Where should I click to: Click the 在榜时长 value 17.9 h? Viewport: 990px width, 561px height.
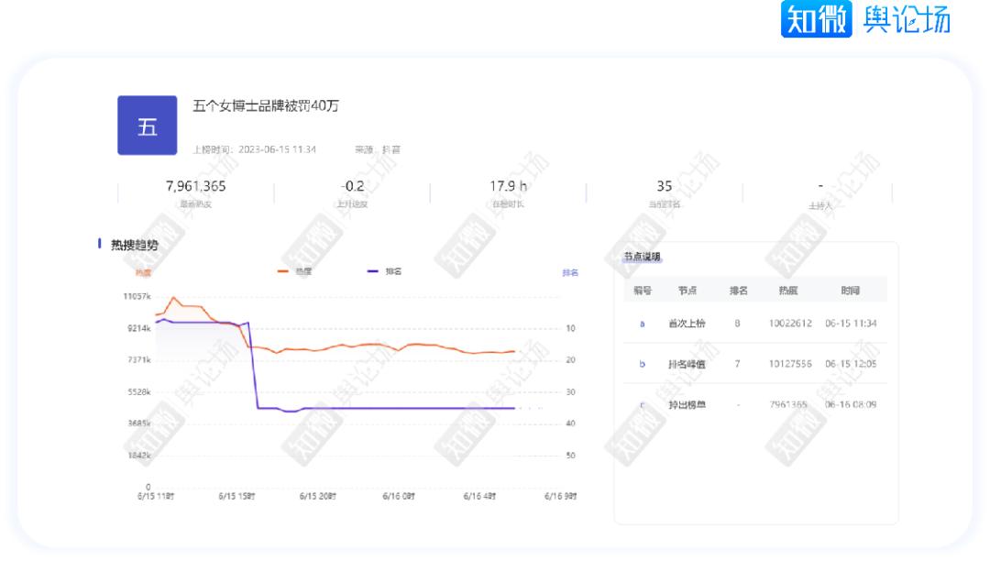tap(509, 186)
